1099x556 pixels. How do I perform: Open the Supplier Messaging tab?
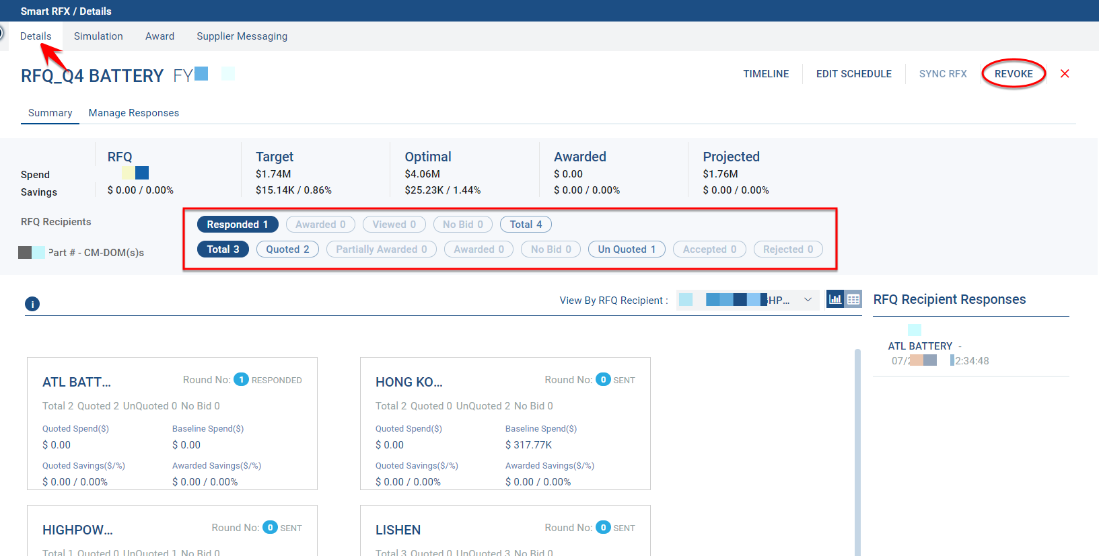[242, 36]
